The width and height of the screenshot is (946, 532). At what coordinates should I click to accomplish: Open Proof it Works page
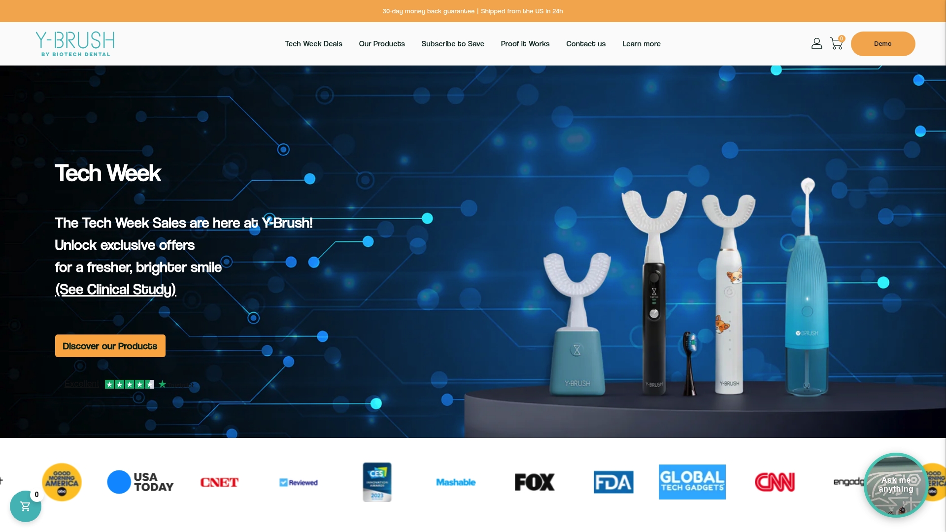point(525,44)
